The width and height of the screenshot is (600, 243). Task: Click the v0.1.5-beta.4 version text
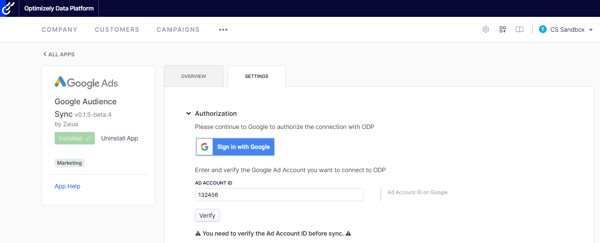93,115
